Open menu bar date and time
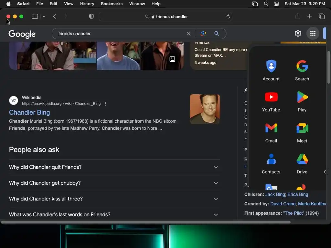This screenshot has width=331, height=248. point(305,4)
